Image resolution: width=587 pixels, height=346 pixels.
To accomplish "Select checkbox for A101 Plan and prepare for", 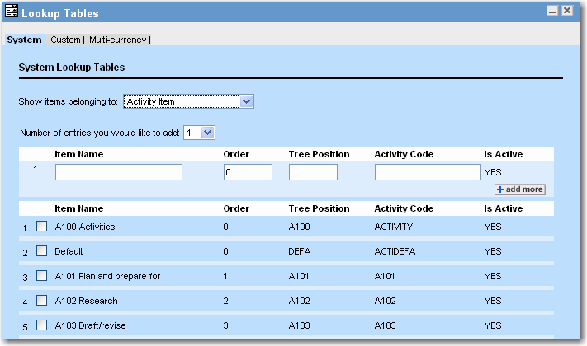I will [x=41, y=276].
